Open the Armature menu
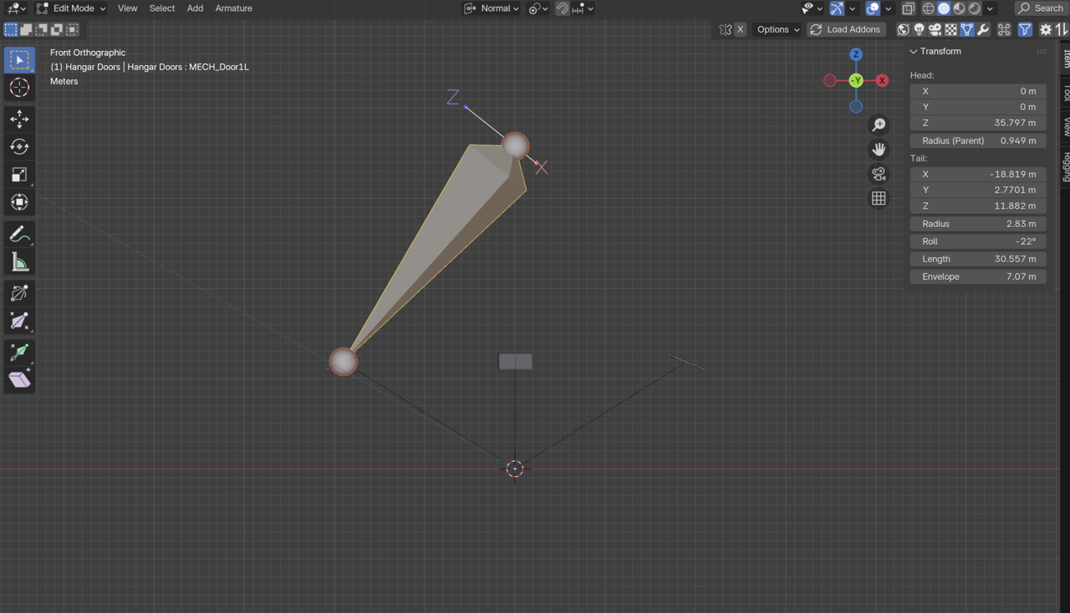 click(233, 8)
